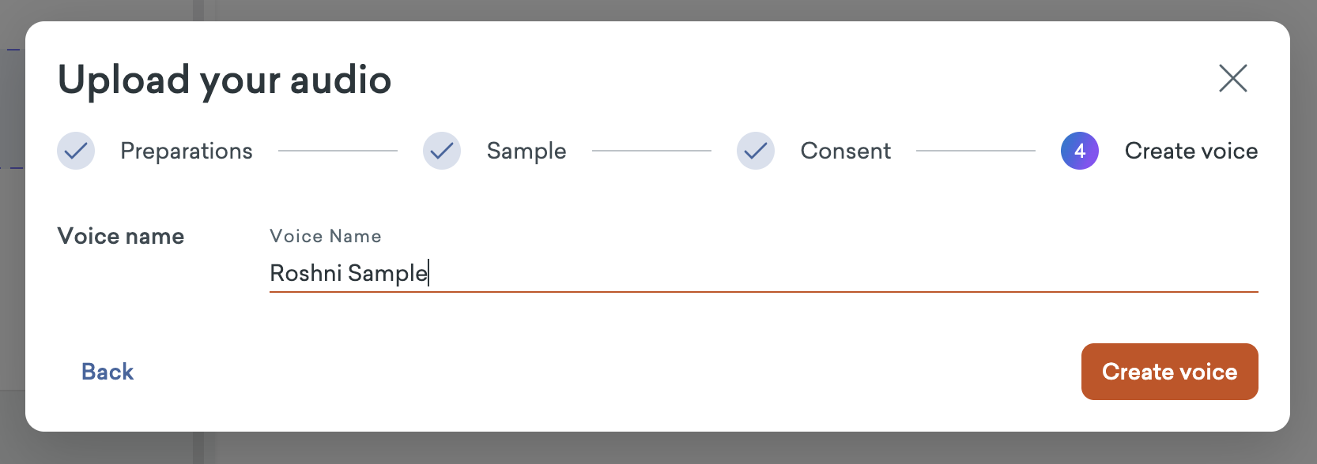
Task: Click the Consent step checkmark icon
Action: pyautogui.click(x=756, y=151)
